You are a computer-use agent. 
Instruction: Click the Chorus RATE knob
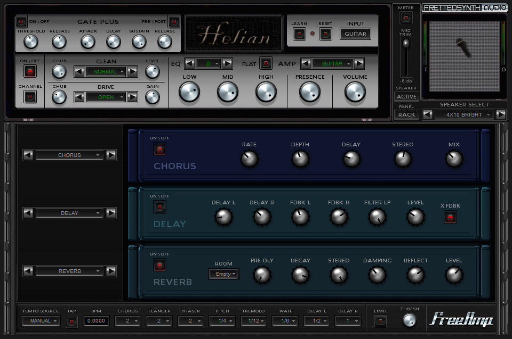point(249,159)
